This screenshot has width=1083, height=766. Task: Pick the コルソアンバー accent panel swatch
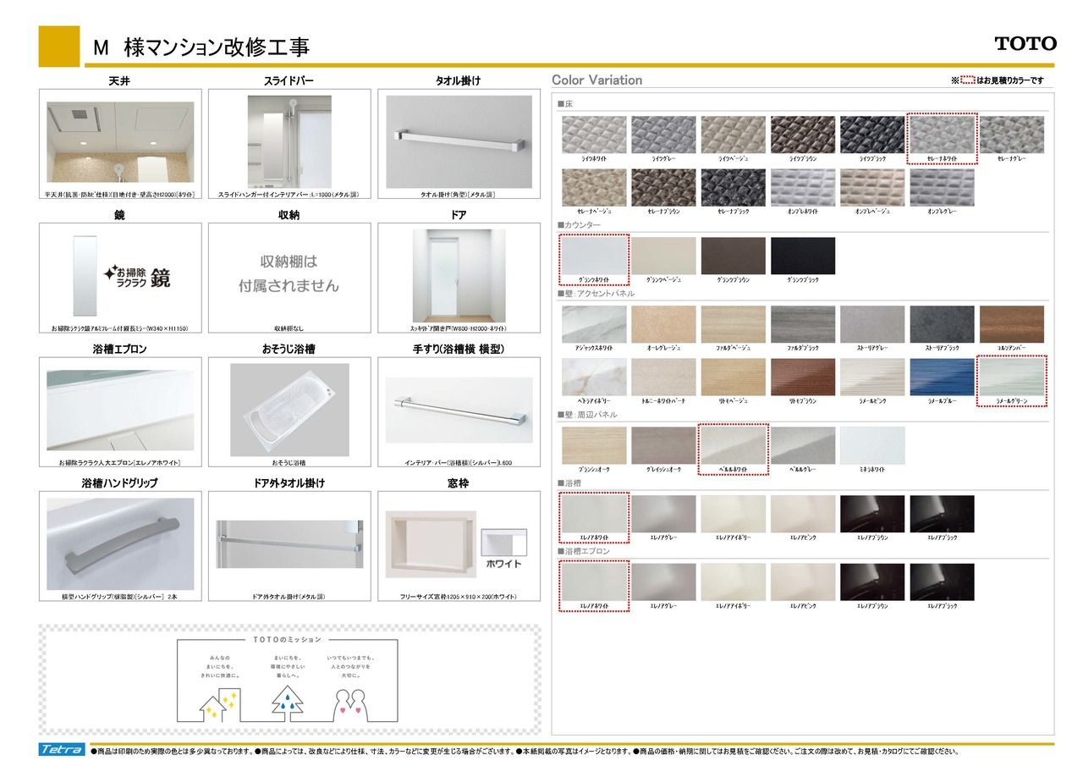pyautogui.click(x=1011, y=325)
